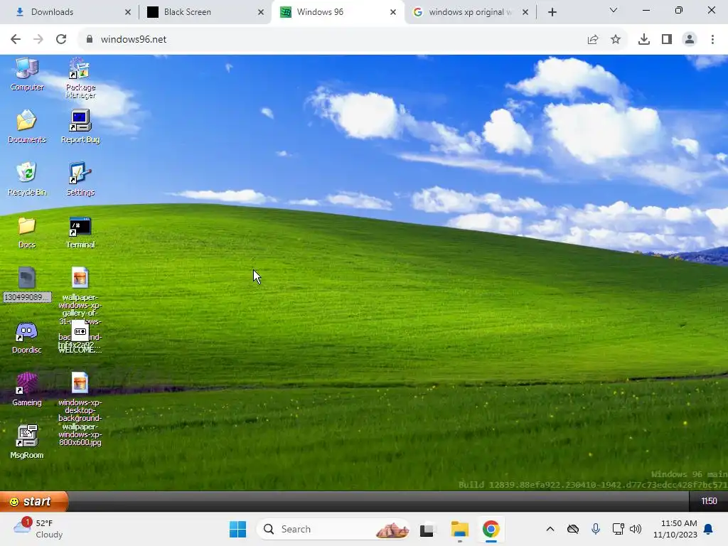Expand the tab search dropdown chevron

tap(614, 10)
